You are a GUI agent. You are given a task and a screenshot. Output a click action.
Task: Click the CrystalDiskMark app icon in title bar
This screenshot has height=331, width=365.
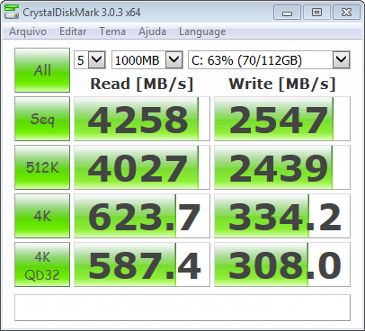[12, 12]
